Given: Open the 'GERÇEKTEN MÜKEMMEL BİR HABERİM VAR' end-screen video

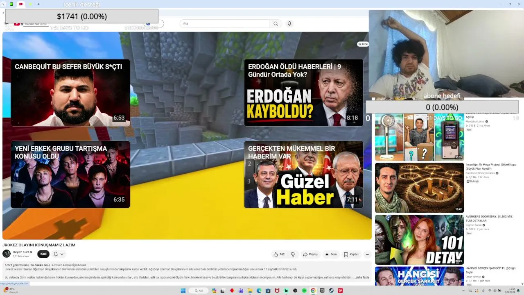Looking at the screenshot, I should pyautogui.click(x=304, y=175).
